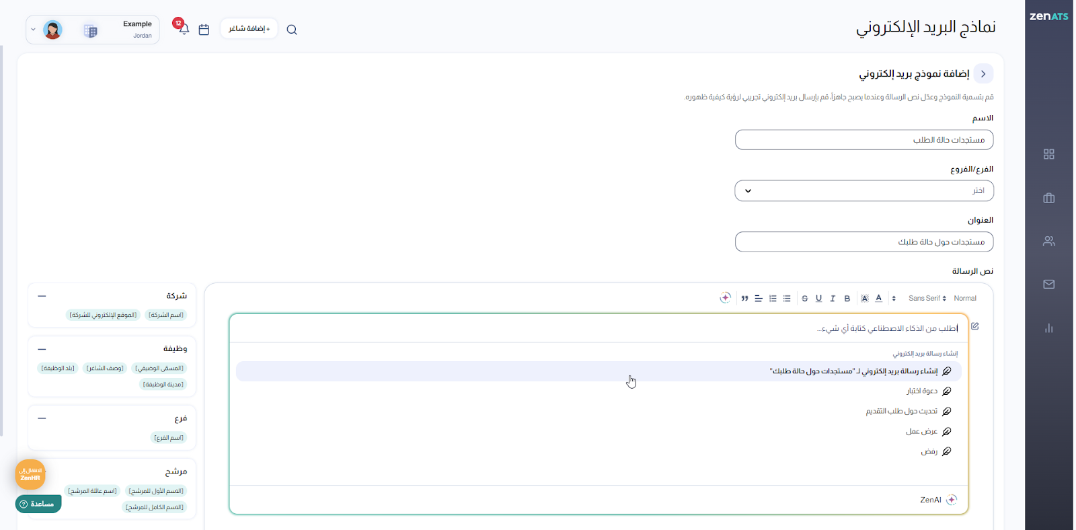The width and height of the screenshot is (1076, 530).
Task: Toggle bold formatting
Action: 847,299
